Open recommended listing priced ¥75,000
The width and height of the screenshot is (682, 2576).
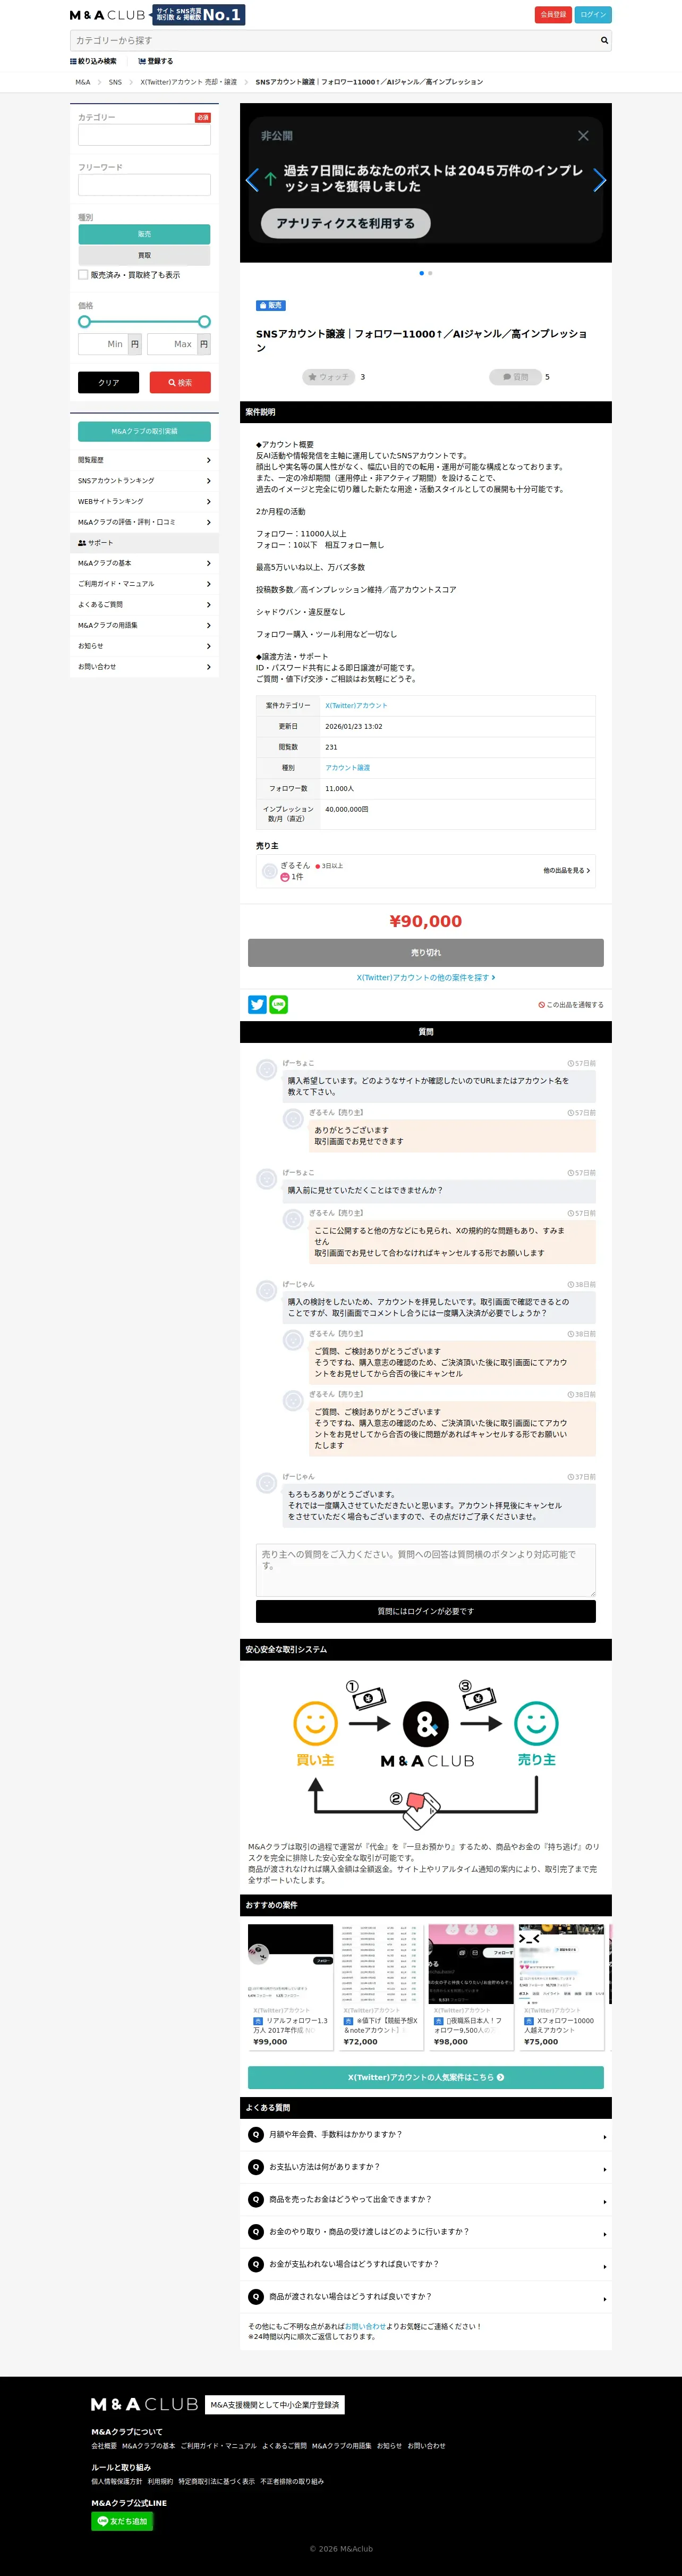[x=561, y=1987]
